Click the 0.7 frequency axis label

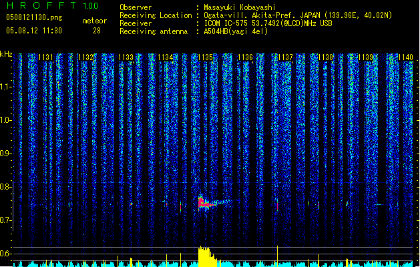6,220
